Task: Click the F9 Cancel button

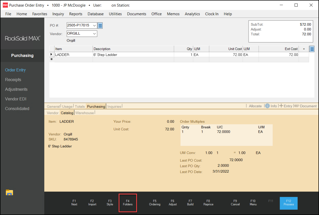Action: pyautogui.click(x=235, y=203)
